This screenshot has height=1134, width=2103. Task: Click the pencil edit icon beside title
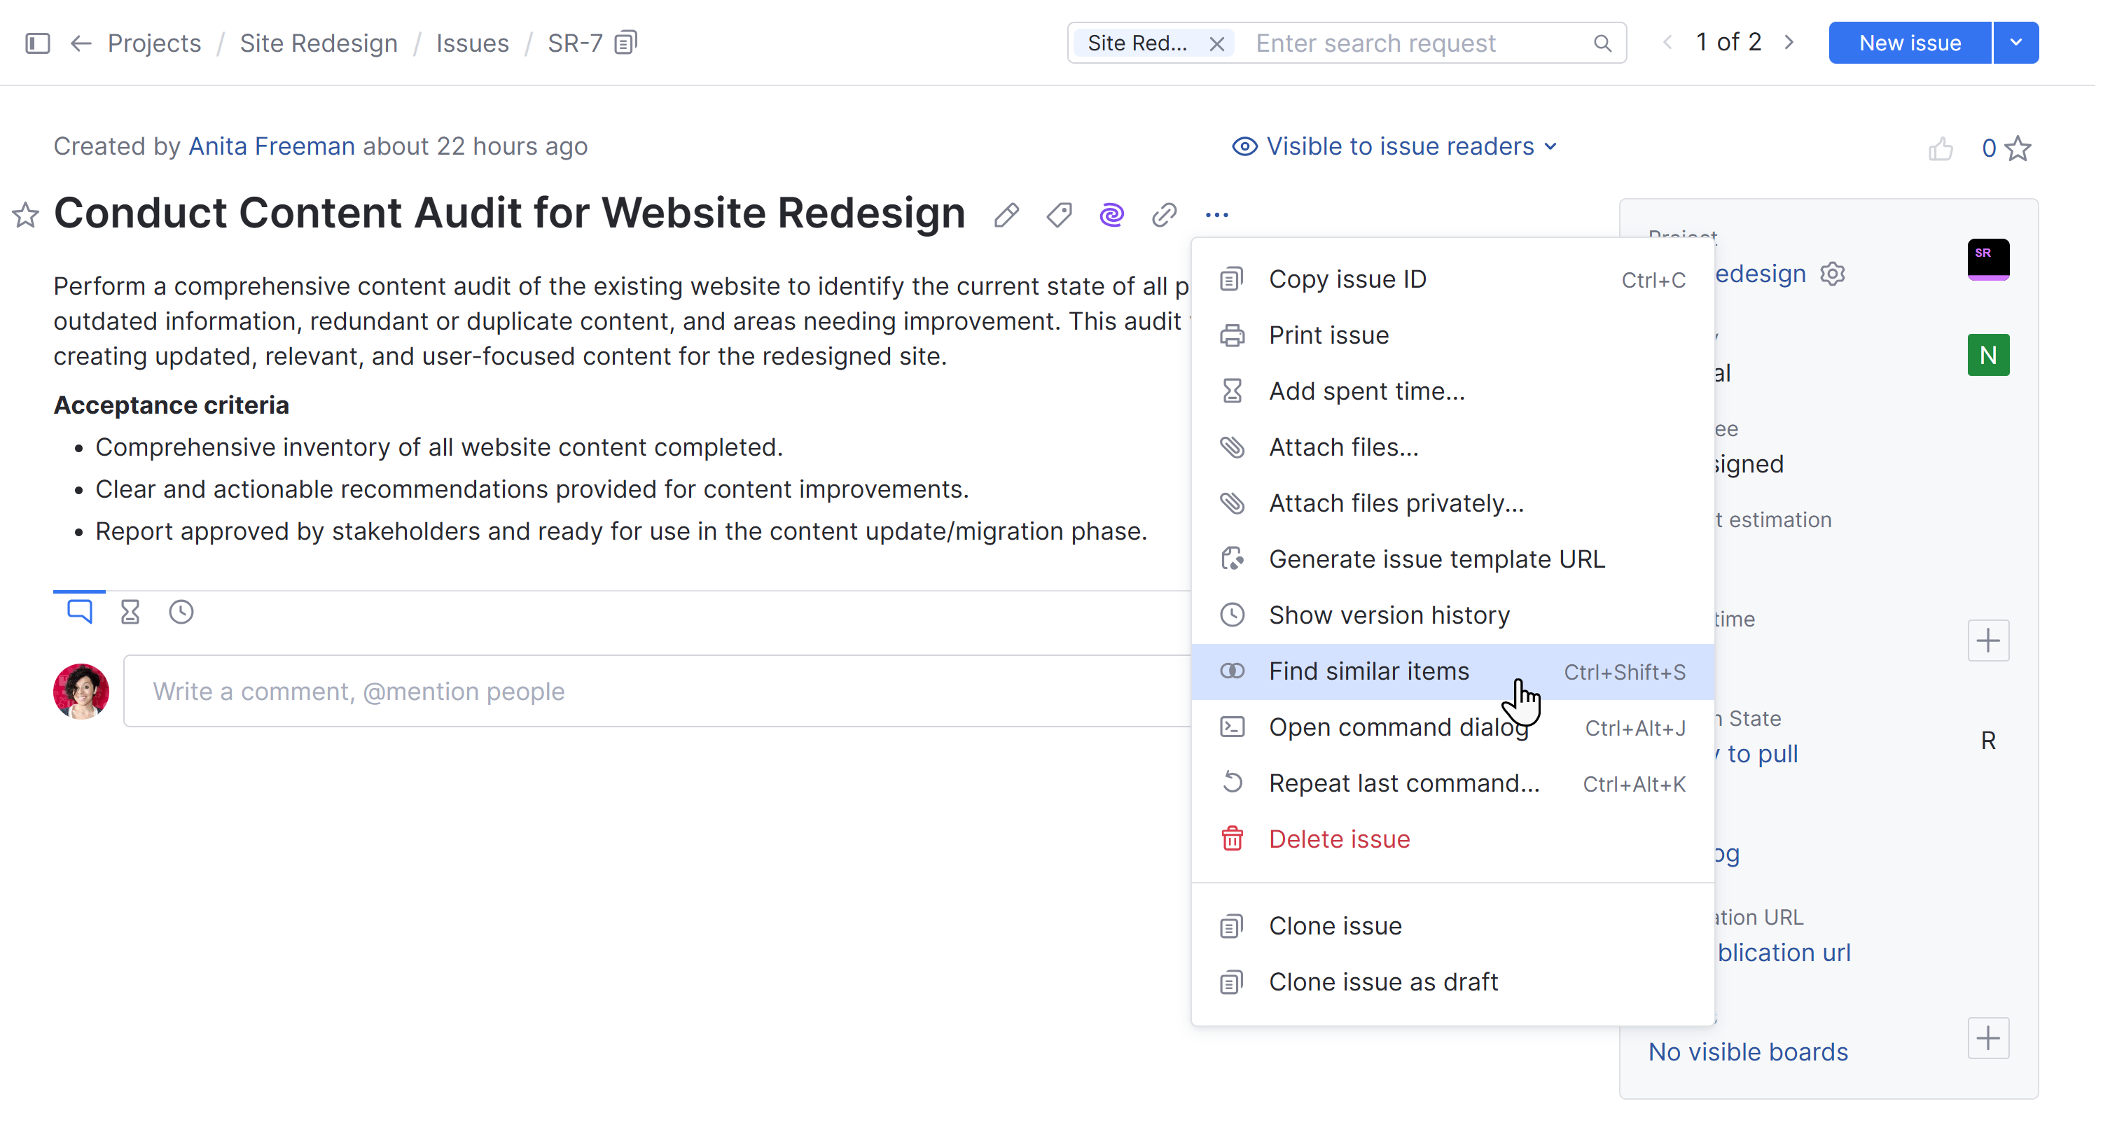[1006, 216]
